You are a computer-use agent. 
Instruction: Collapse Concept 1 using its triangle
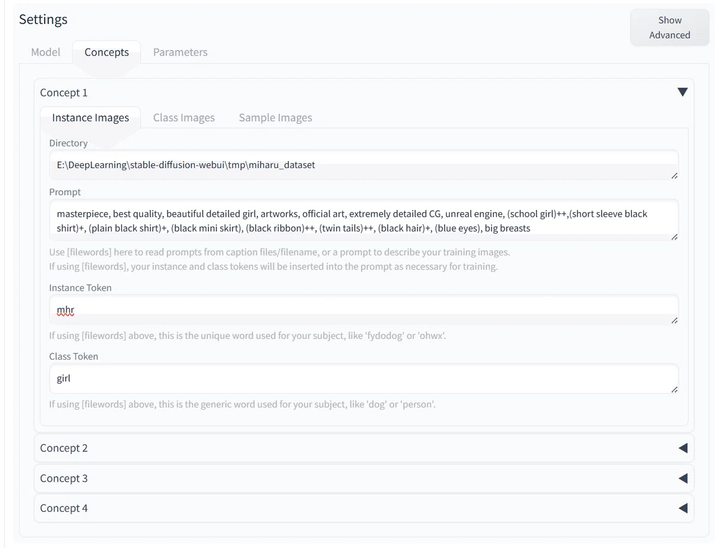point(683,92)
